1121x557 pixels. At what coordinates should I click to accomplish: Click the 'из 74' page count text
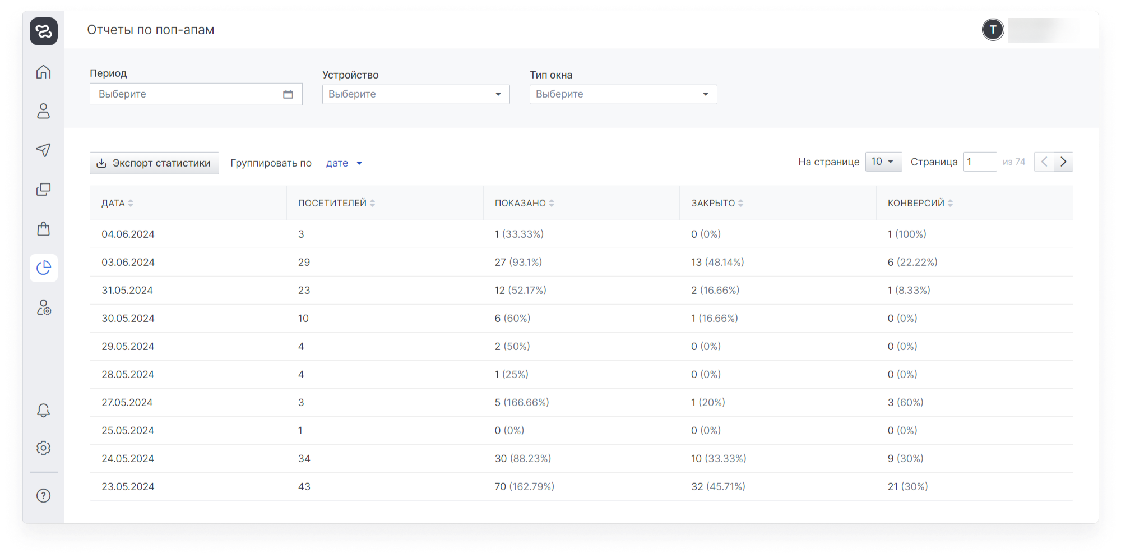coord(1014,162)
